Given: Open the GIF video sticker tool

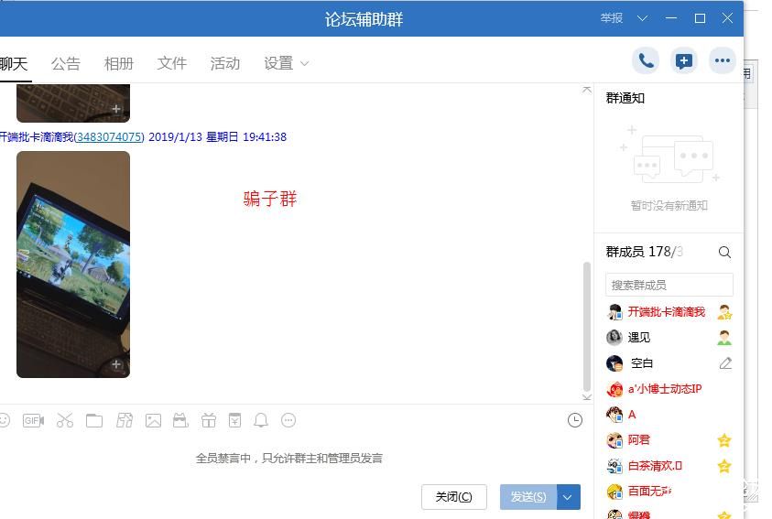Looking at the screenshot, I should click(33, 420).
